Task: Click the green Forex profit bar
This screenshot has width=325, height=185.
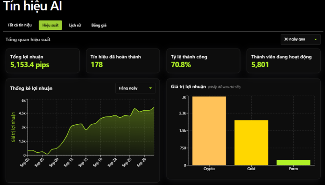Action: (294, 163)
